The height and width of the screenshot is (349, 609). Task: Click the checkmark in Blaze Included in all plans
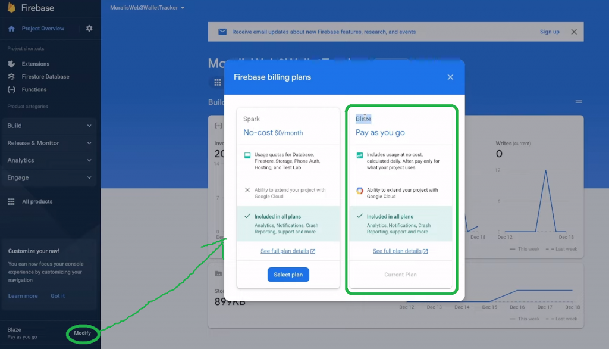360,216
